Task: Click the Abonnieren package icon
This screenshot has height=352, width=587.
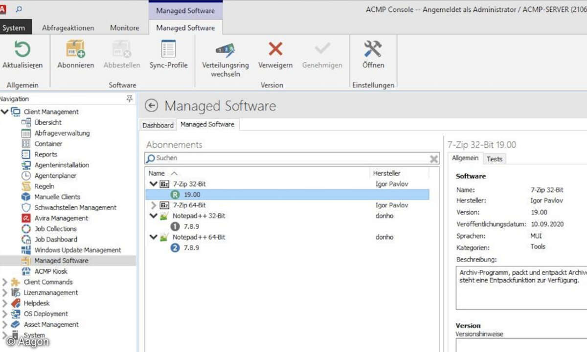Action: [x=75, y=49]
